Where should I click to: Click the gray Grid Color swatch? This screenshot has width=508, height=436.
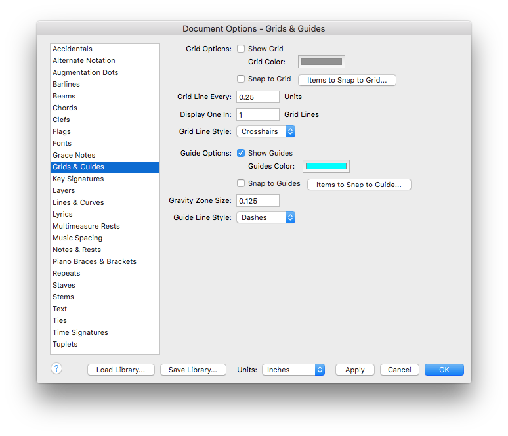322,62
